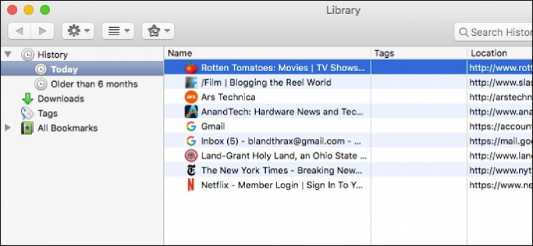Click the http://www.slas location cell
Viewport: 533px width, 246px height.
[x=500, y=82]
